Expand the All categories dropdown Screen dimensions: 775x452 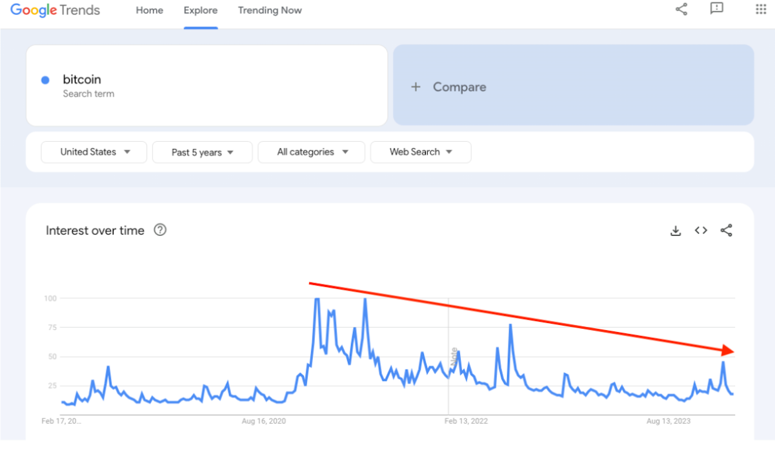point(312,152)
